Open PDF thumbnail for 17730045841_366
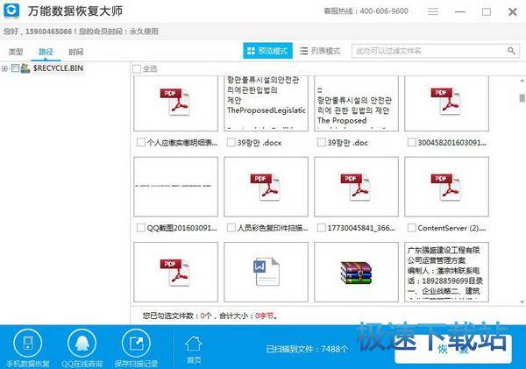 356,187
